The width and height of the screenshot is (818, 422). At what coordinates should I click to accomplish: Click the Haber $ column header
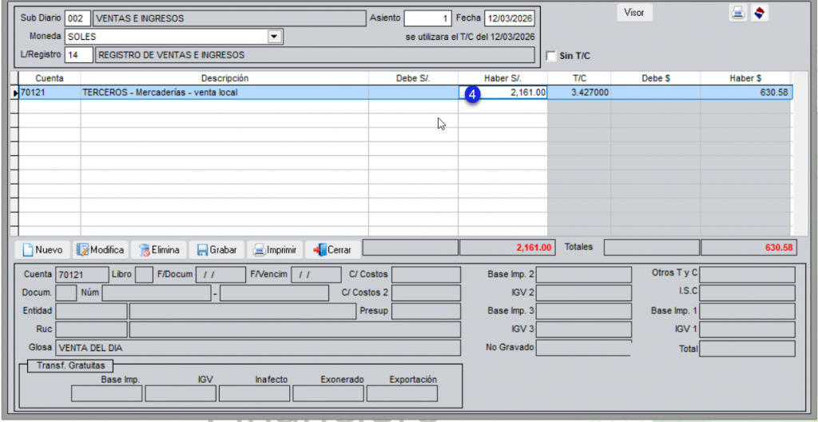747,78
